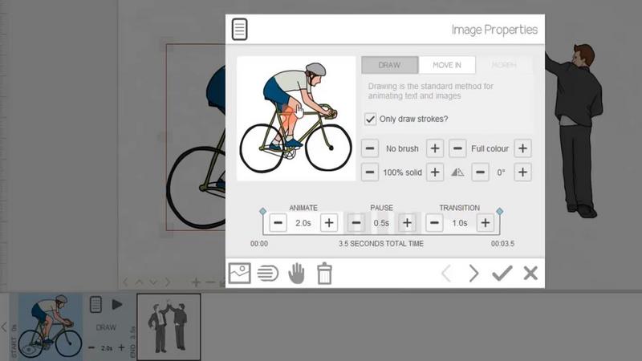
Task: Increase rotation angle from 0°
Action: [x=523, y=172]
